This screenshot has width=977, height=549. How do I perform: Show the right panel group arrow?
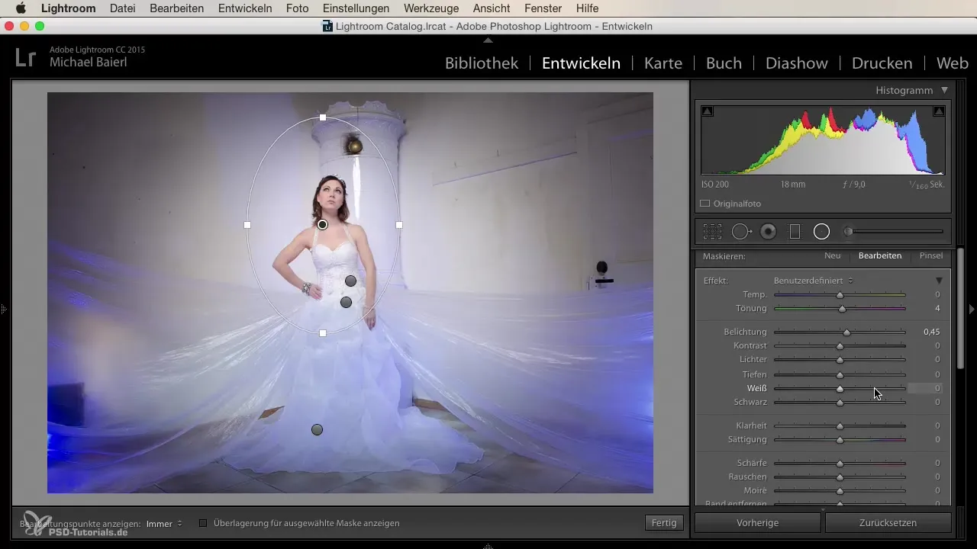[x=972, y=309]
